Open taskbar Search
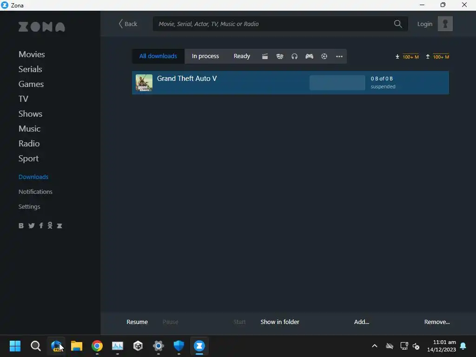Viewport: 476px width, 357px height. tap(35, 346)
